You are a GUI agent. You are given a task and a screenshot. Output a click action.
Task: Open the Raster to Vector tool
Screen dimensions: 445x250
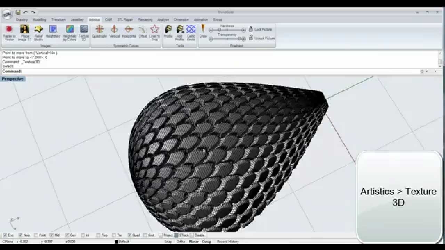pyautogui.click(x=9, y=33)
